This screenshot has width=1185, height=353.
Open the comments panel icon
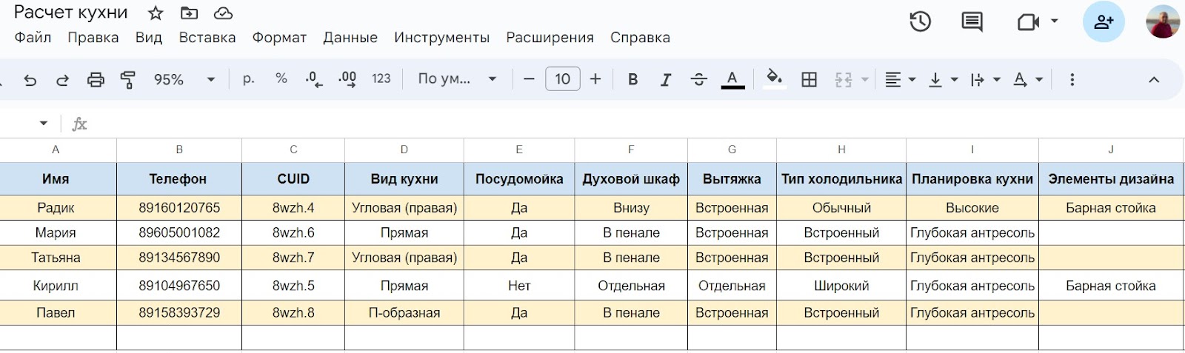click(x=972, y=22)
